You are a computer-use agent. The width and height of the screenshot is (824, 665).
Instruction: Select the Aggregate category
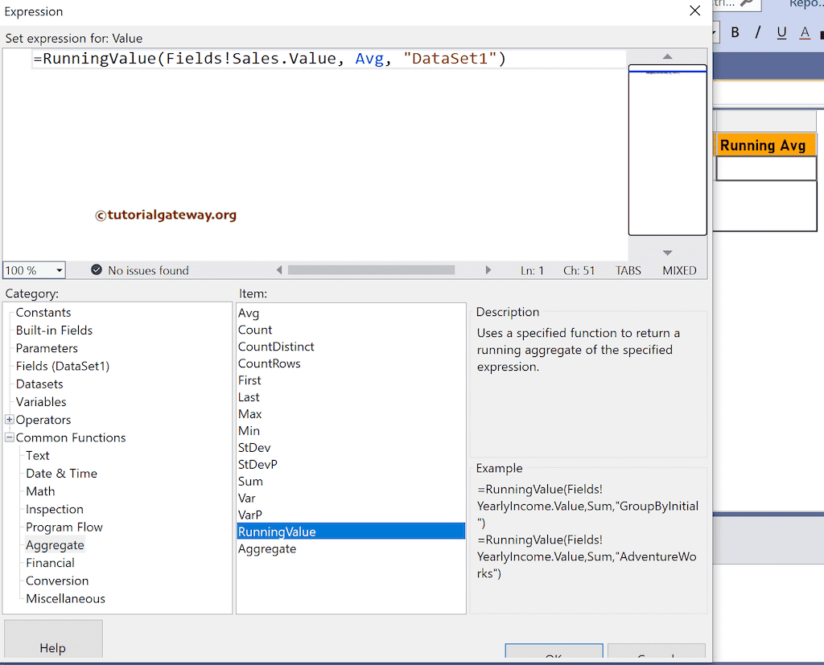pos(54,544)
